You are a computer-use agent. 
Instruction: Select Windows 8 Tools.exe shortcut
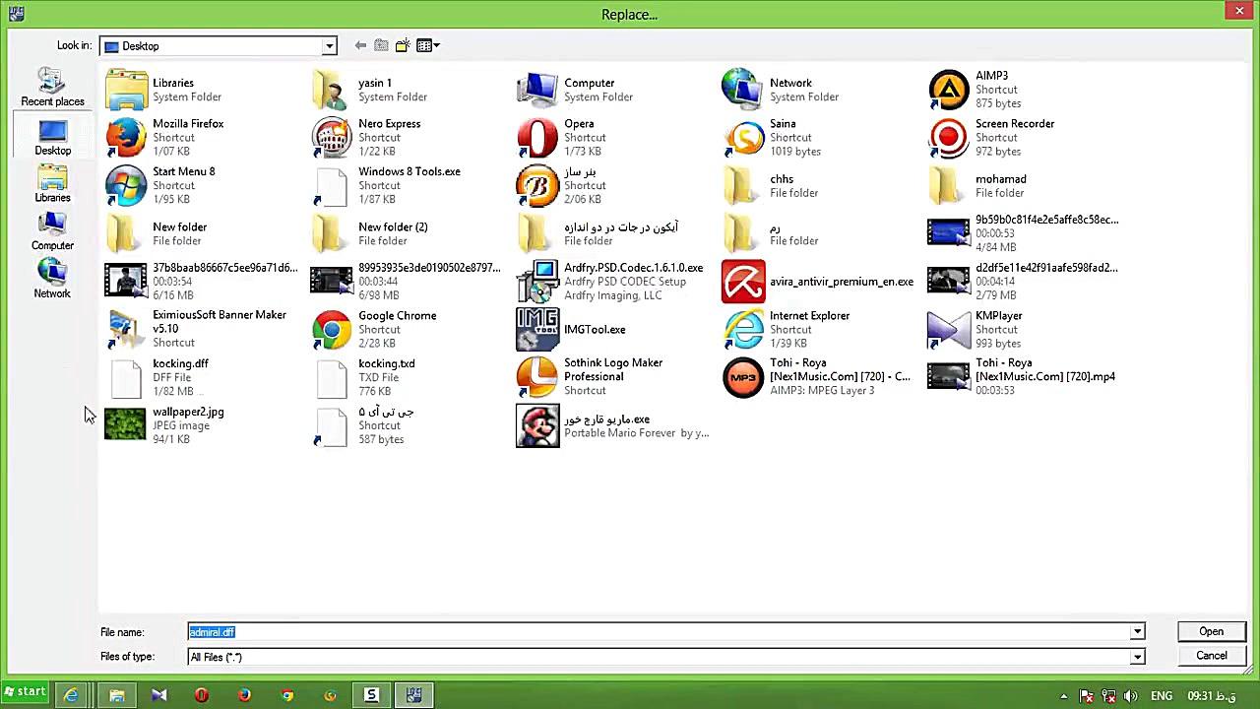(x=386, y=185)
